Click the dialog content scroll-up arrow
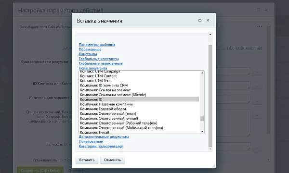The image size is (289, 173). [x=210, y=35]
